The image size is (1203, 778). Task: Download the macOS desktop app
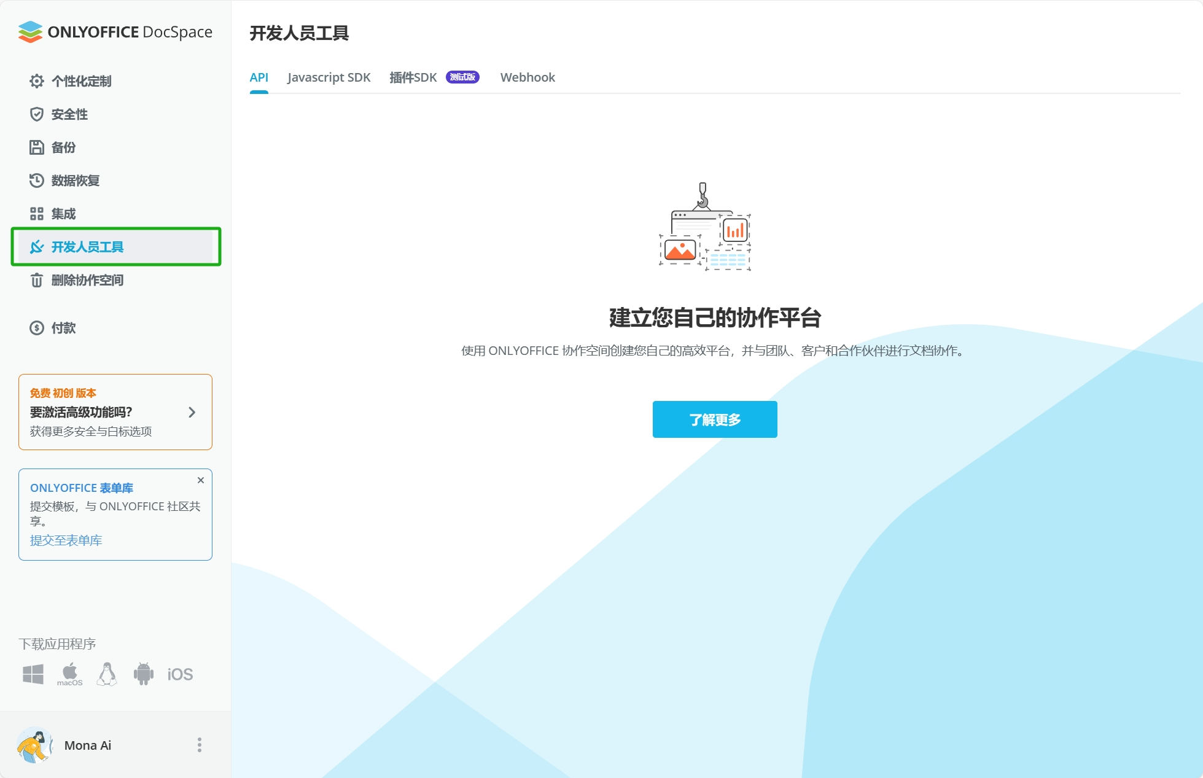click(x=70, y=674)
